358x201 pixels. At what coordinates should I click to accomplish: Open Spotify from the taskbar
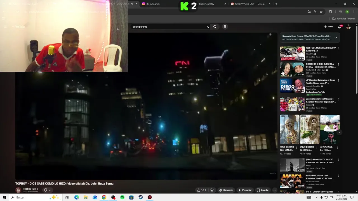(122, 197)
